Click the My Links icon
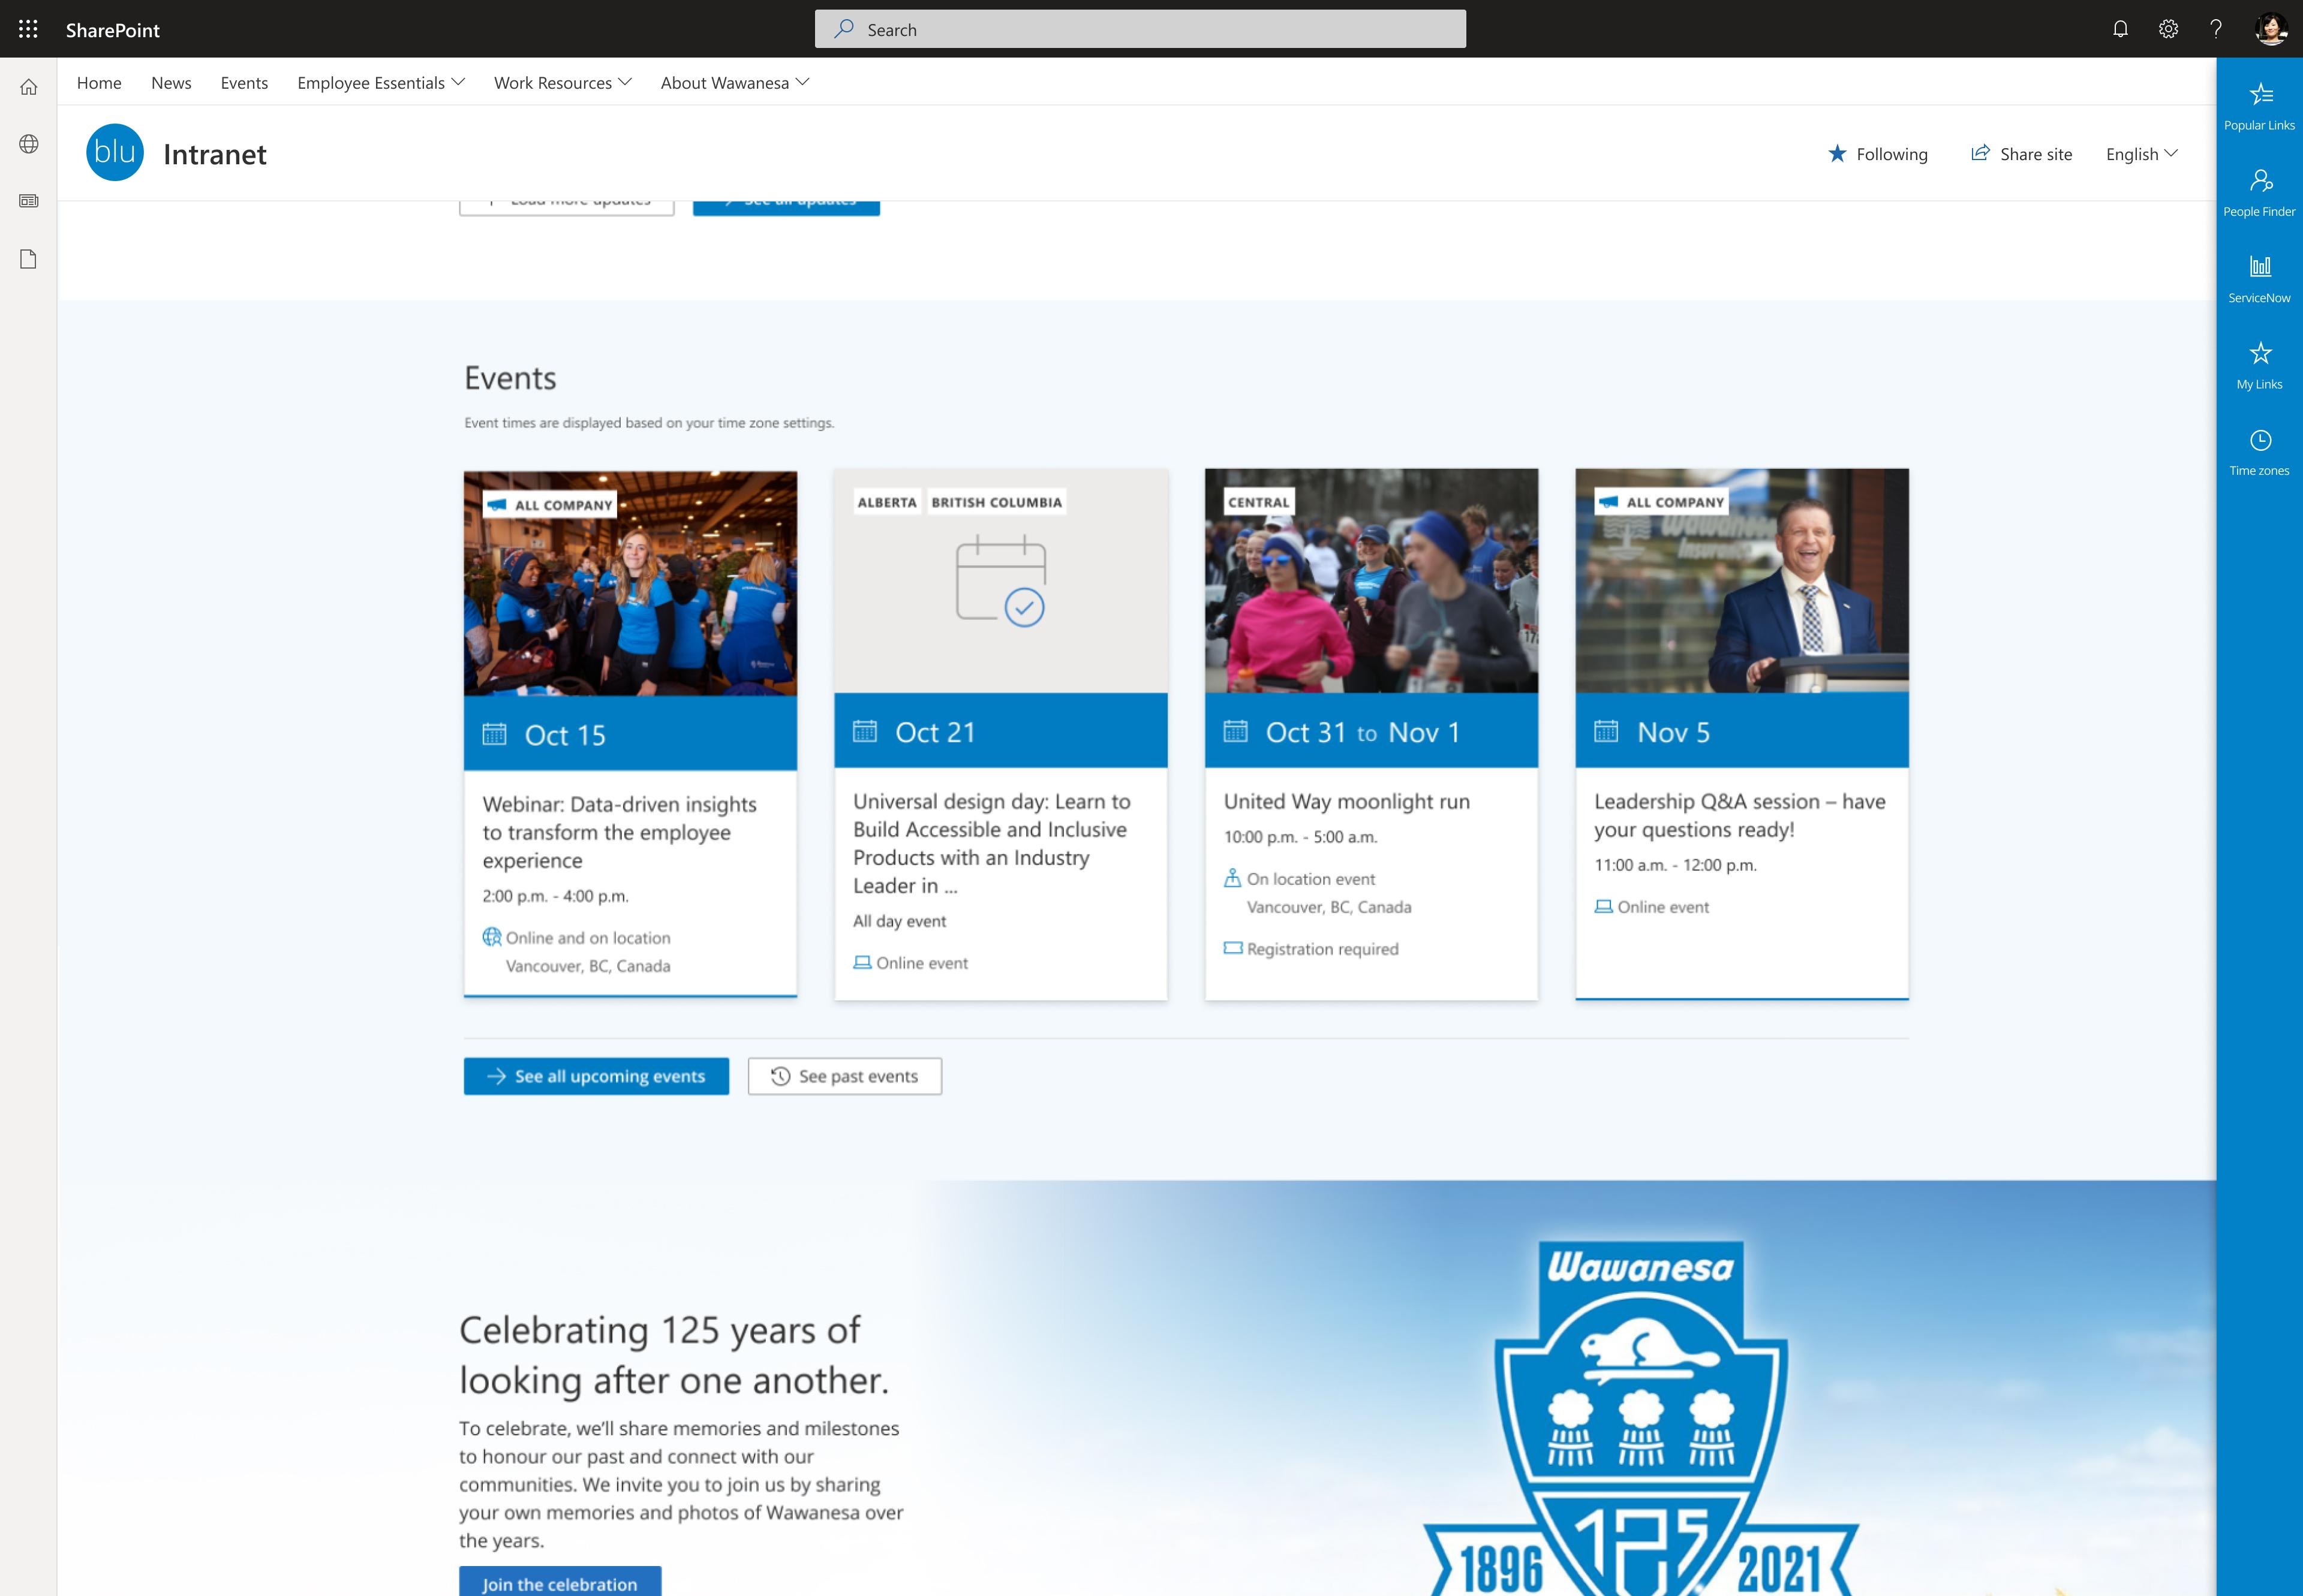Image resolution: width=2303 pixels, height=1596 pixels. pyautogui.click(x=2259, y=352)
